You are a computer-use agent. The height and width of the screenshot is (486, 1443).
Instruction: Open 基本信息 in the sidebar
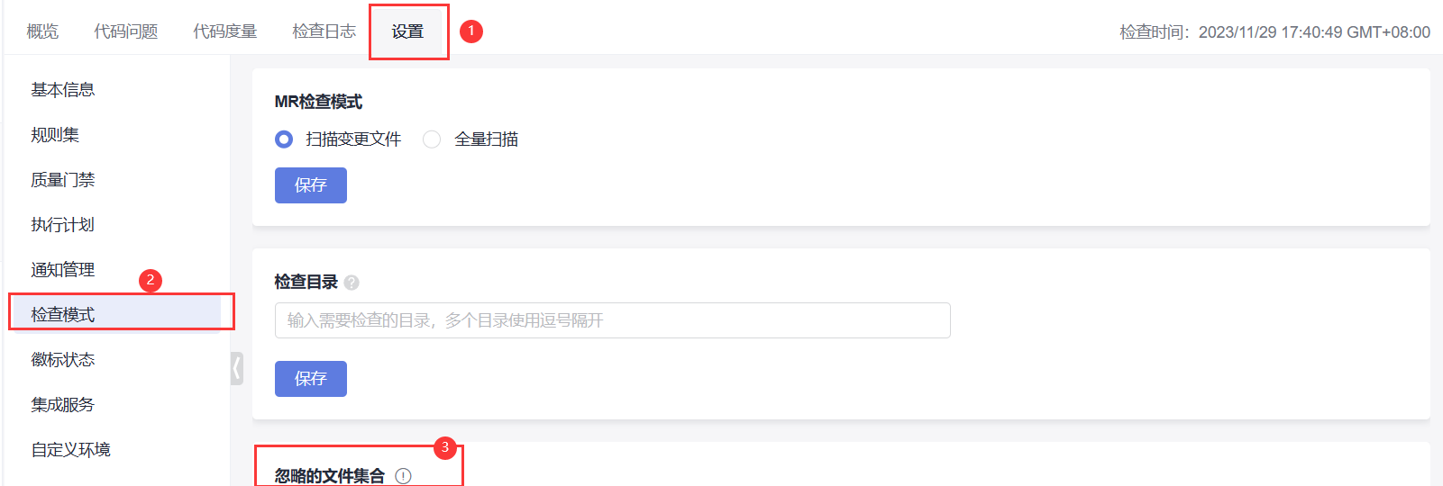click(x=63, y=90)
